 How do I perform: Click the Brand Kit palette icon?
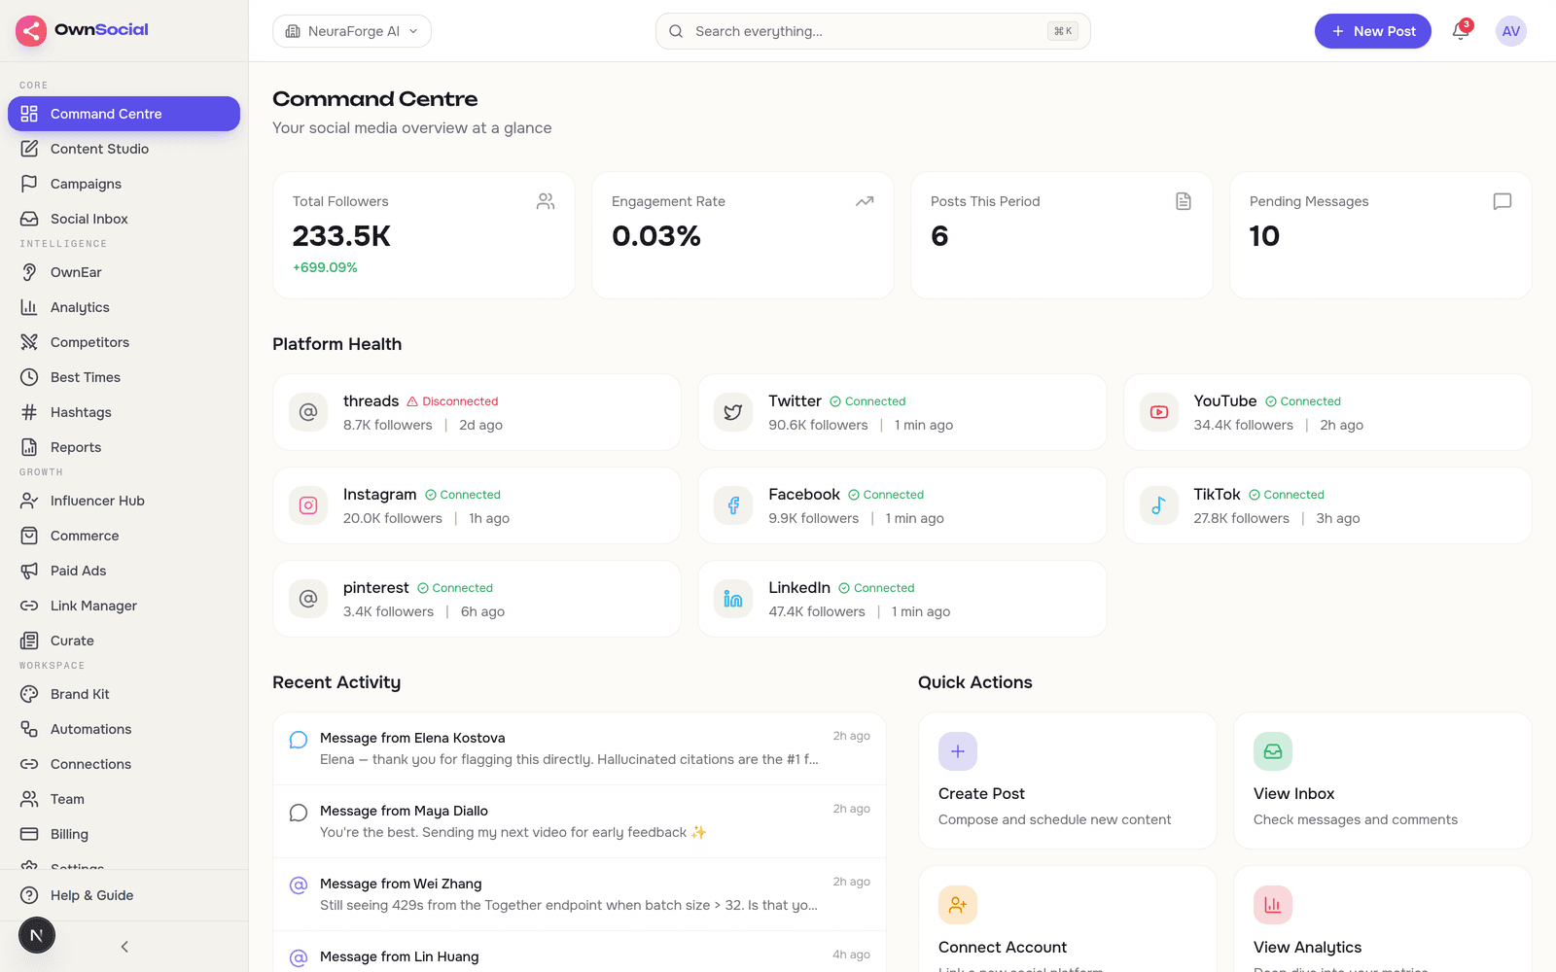coord(29,694)
